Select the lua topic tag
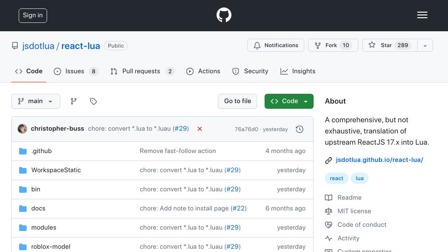448x252 pixels. click(x=359, y=178)
